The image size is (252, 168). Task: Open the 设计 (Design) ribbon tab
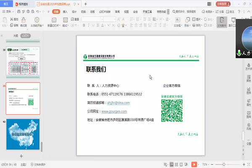click(74, 12)
